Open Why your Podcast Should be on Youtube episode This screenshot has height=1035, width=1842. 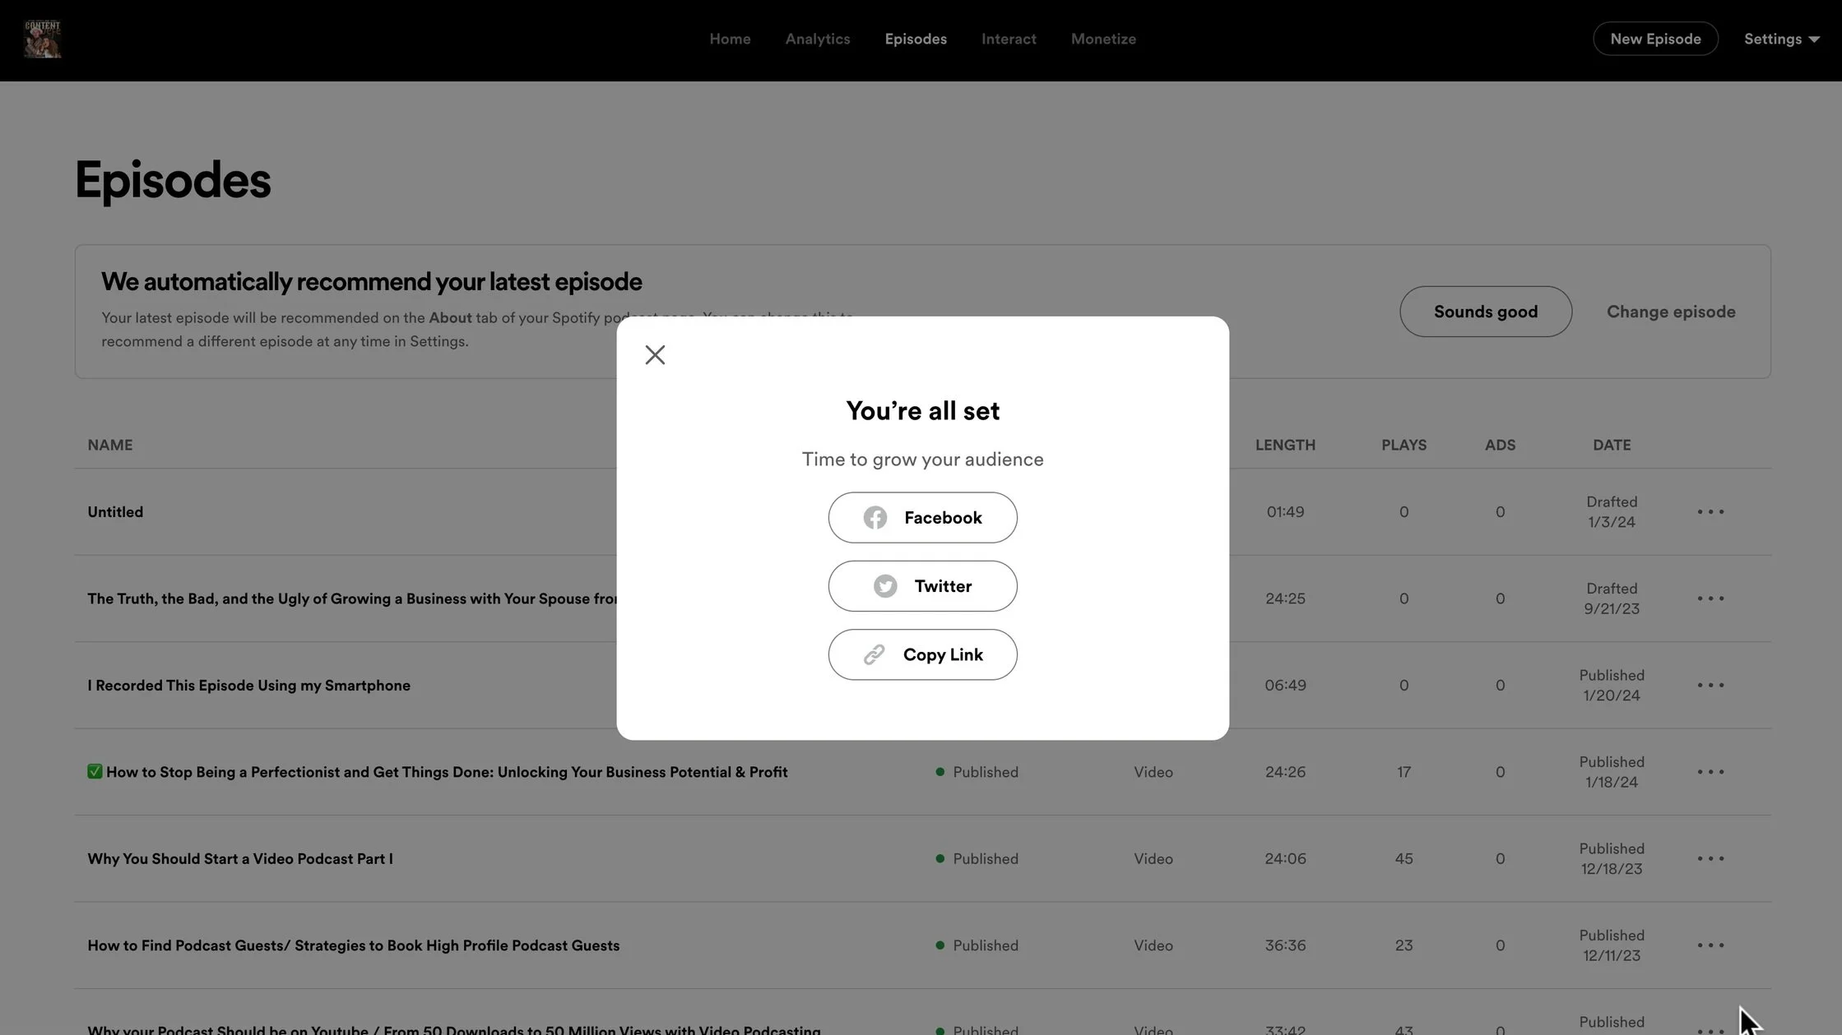[454, 1028]
